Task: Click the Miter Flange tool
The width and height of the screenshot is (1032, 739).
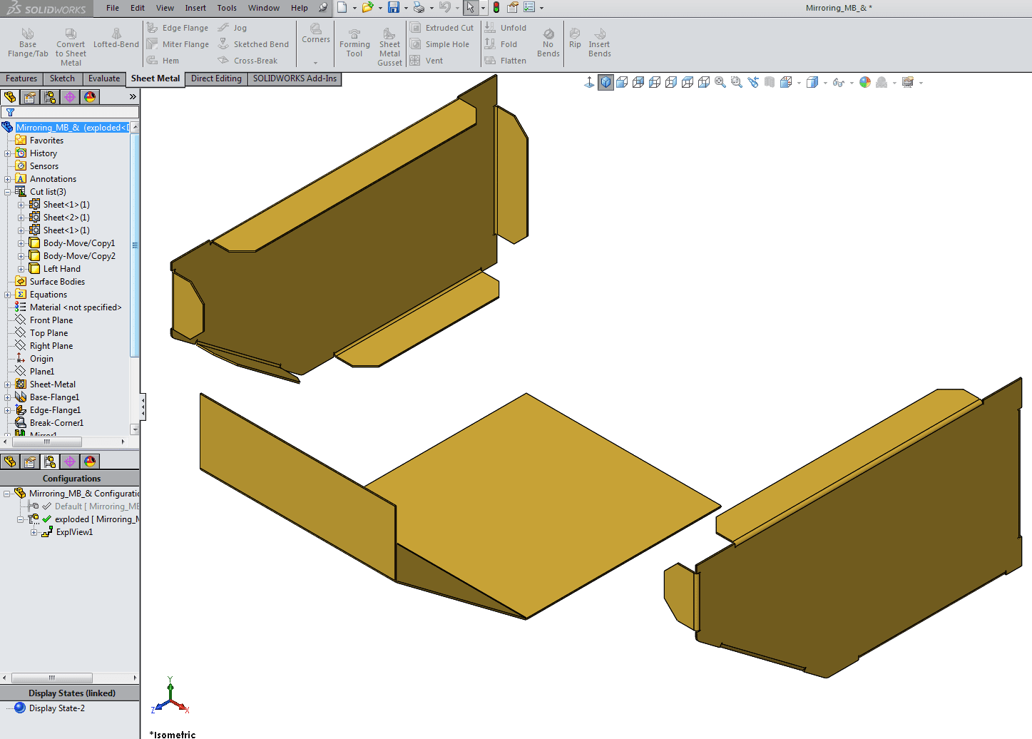Action: [x=178, y=44]
